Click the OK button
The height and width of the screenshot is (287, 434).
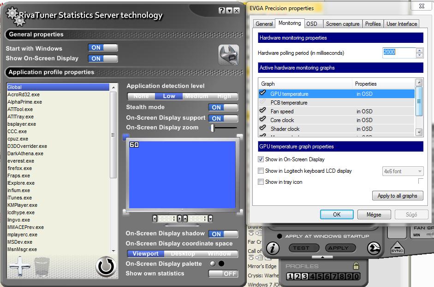tap(337, 215)
